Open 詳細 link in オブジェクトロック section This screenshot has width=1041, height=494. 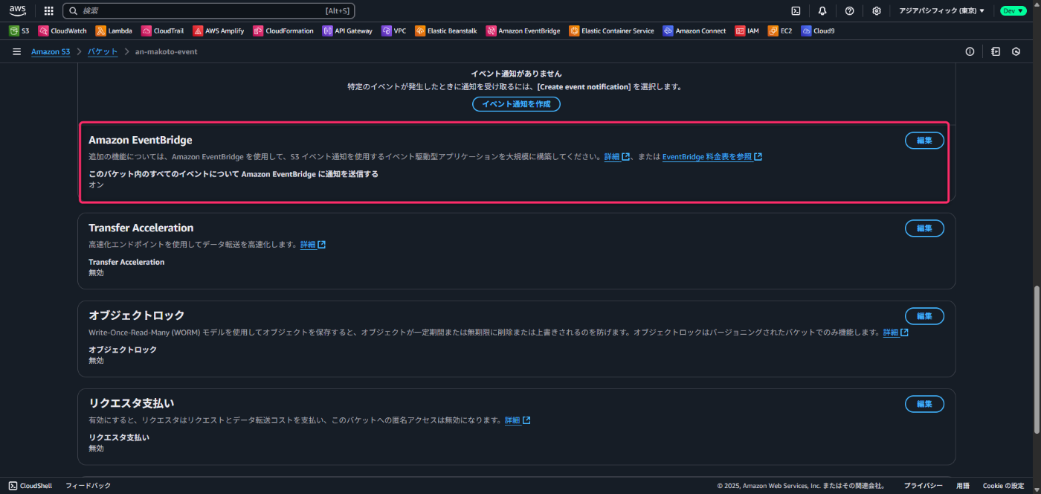[895, 333]
